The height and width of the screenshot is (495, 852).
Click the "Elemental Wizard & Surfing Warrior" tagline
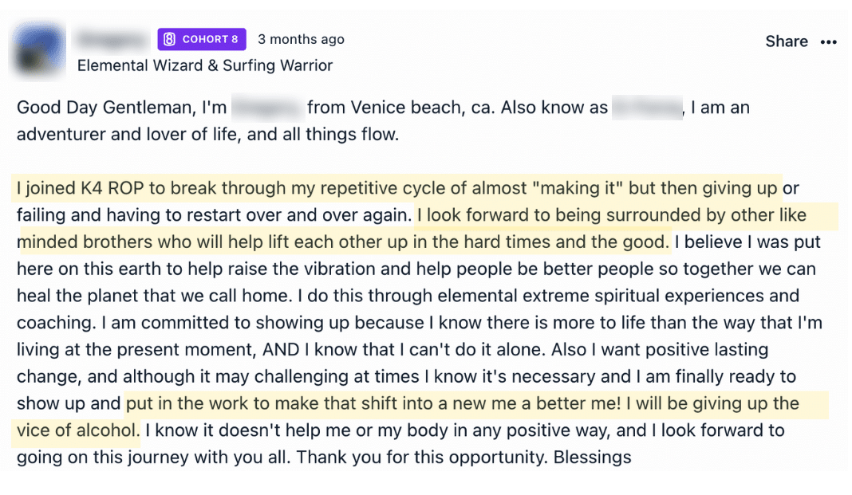tap(205, 65)
